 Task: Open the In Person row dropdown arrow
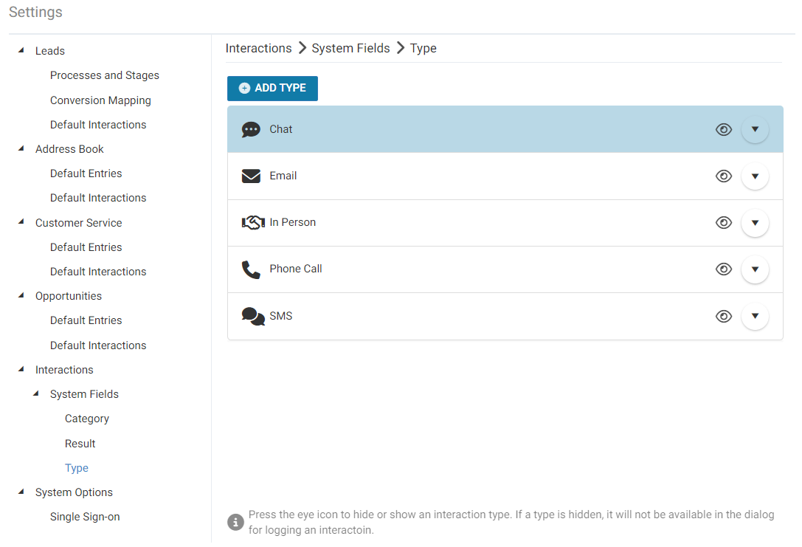click(x=755, y=223)
